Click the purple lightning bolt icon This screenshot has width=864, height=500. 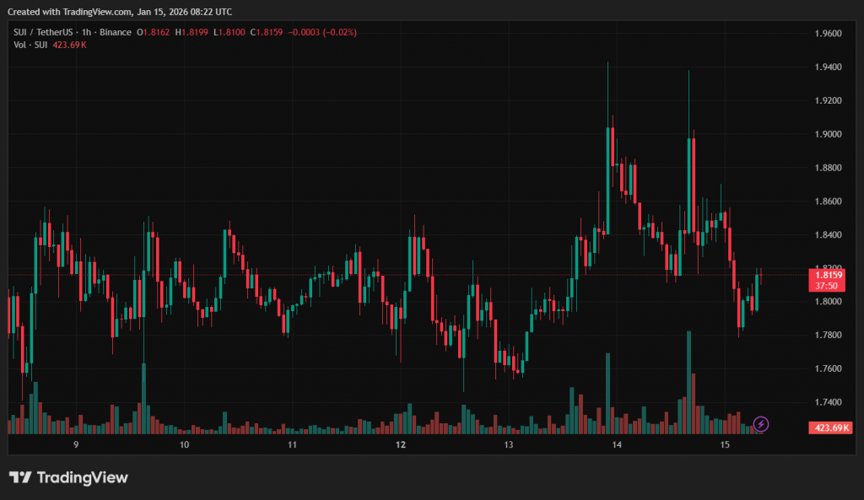(760, 423)
